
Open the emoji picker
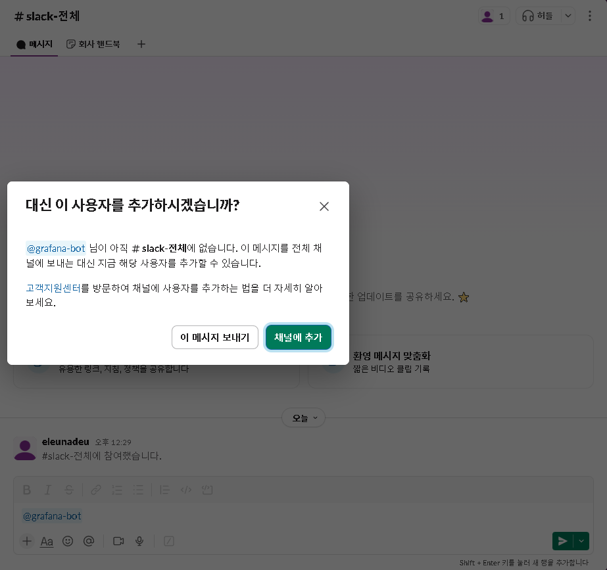click(68, 541)
